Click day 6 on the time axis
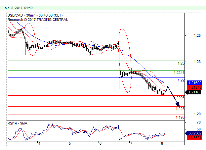206x150 pixels. point(101,144)
